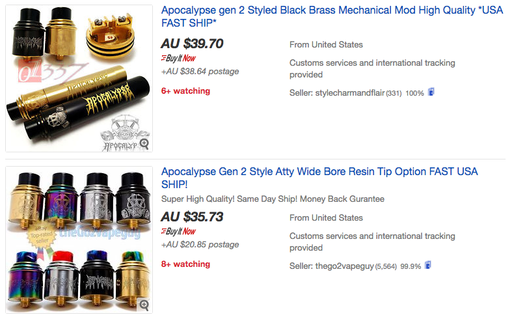Click the +AU $20.85 postage text
Image resolution: width=514 pixels, height=319 pixels.
click(x=200, y=244)
